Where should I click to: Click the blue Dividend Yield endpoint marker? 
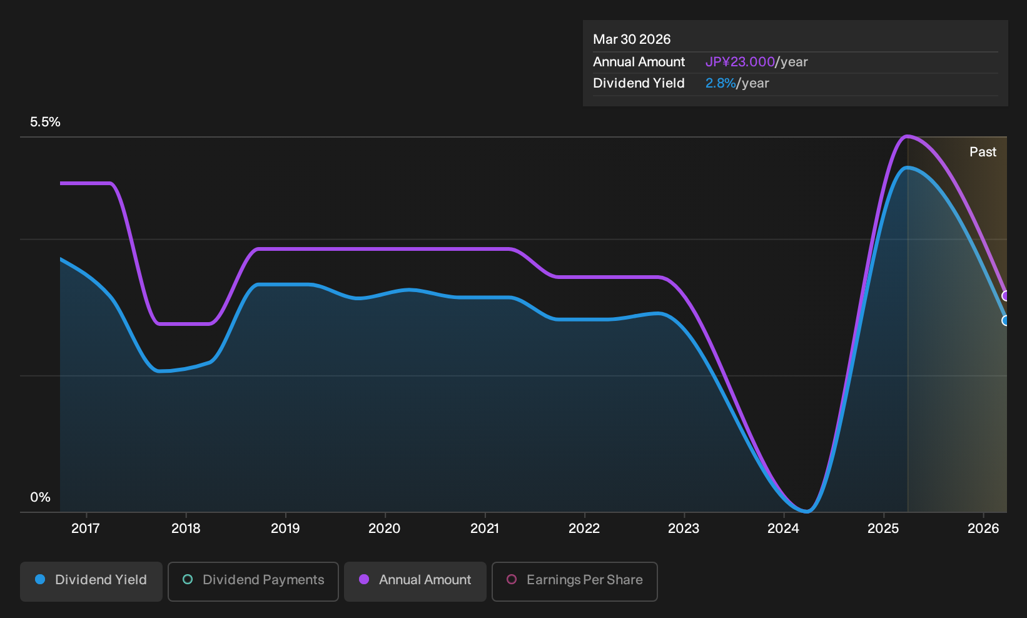[x=1006, y=320]
